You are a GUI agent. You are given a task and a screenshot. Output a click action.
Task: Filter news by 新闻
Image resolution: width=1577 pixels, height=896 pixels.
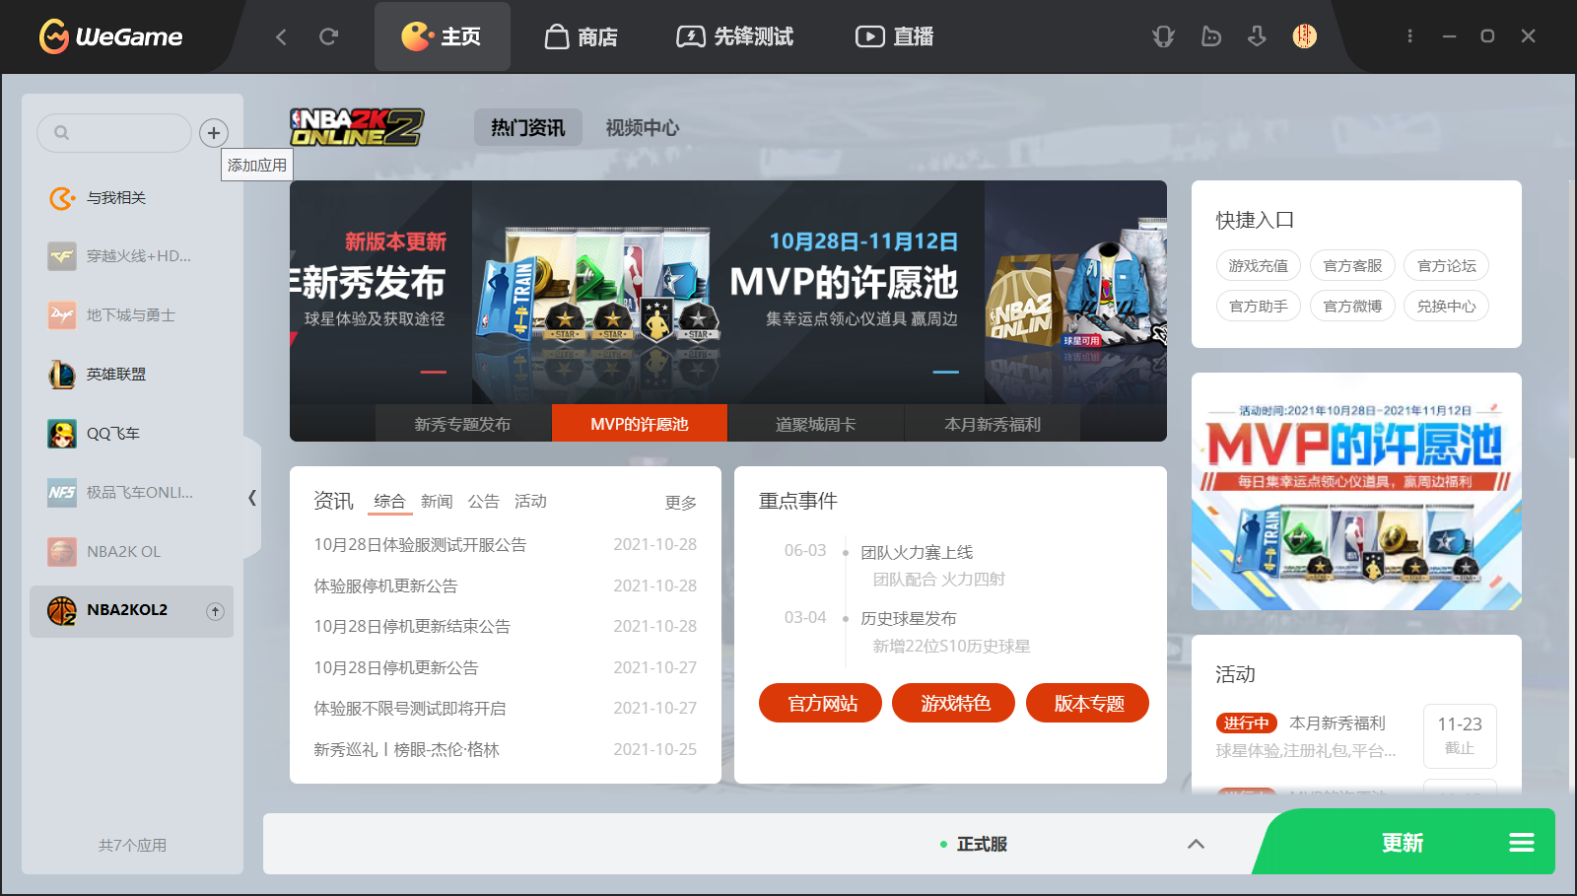[x=437, y=502]
